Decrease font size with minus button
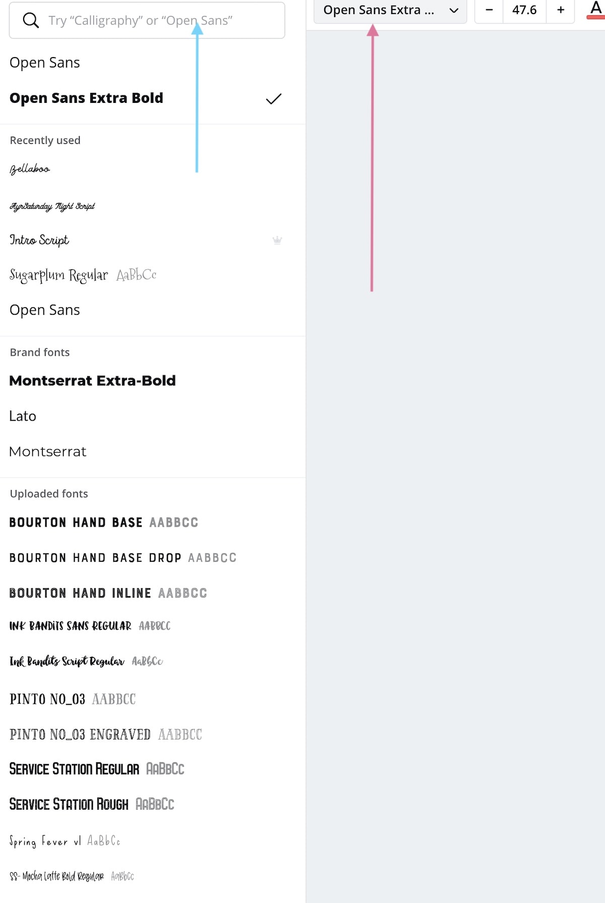 click(x=489, y=10)
